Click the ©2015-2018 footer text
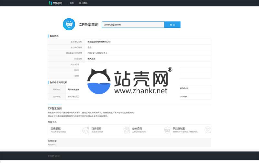 click(x=54, y=156)
